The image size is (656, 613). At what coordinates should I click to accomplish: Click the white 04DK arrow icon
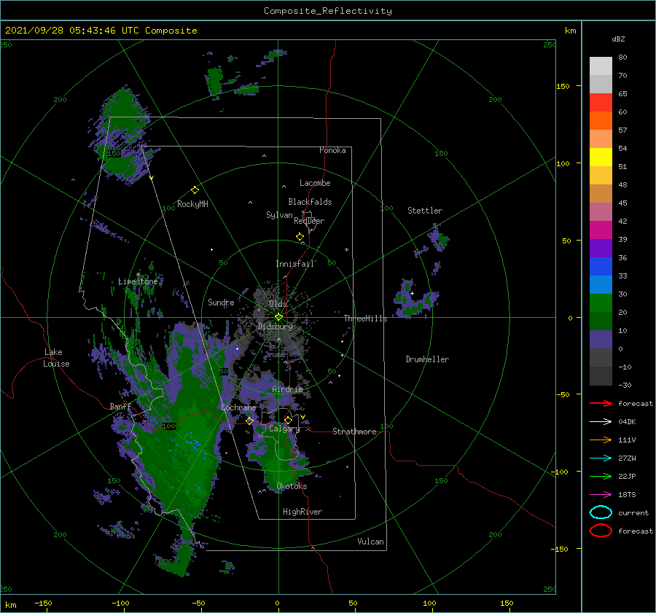[601, 421]
